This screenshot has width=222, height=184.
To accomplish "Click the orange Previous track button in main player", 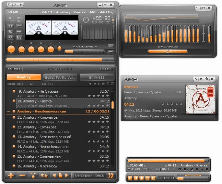I will (x=41, y=49).
